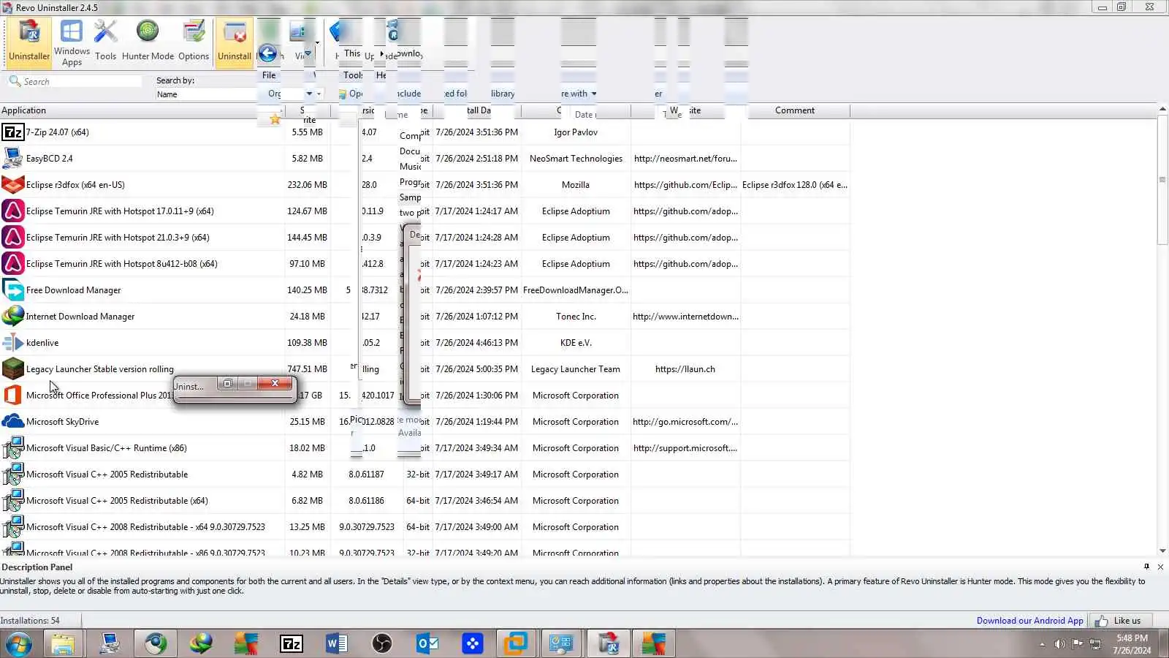This screenshot has height=658, width=1169.
Task: Open the 7-Zip taskbar icon
Action: click(x=292, y=644)
